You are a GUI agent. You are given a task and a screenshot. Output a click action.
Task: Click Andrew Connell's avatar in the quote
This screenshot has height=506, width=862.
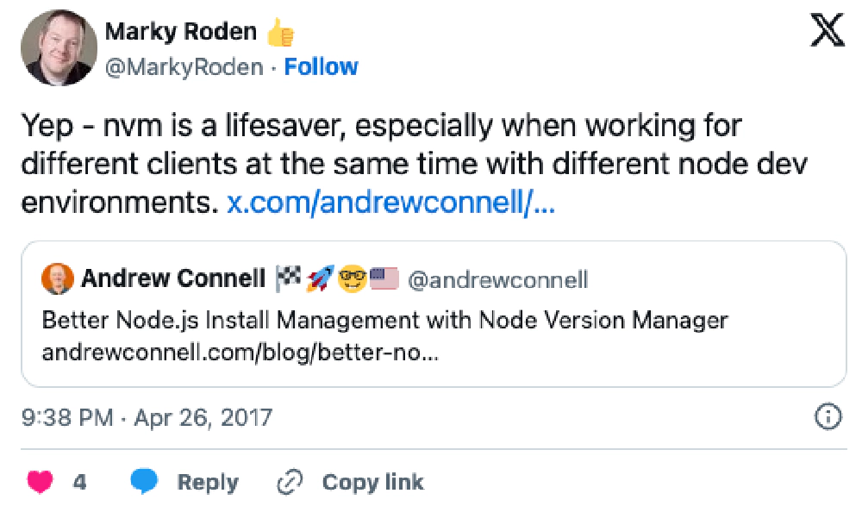pyautogui.click(x=56, y=278)
